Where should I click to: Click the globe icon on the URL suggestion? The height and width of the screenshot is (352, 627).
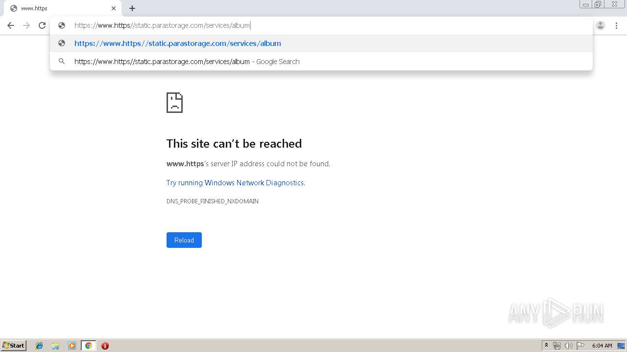(x=62, y=44)
